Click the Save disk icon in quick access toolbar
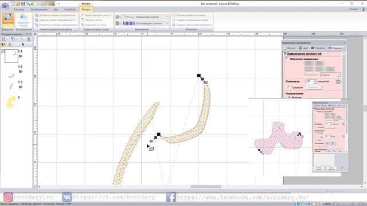Screen dimensions: 367x206 coord(23,4)
